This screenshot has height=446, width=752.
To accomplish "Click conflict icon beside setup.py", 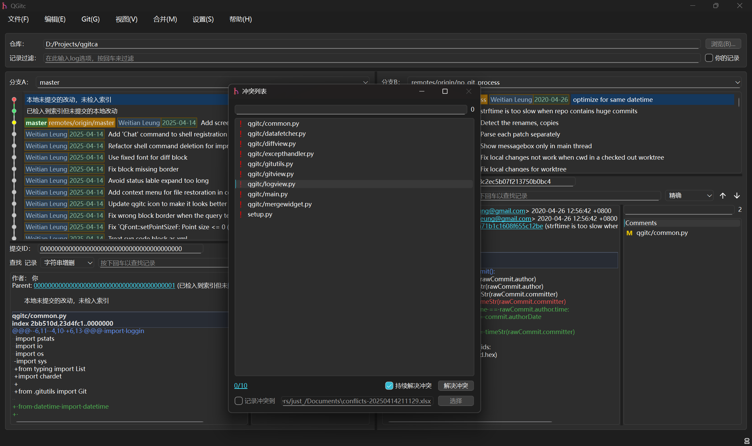I will (x=241, y=214).
